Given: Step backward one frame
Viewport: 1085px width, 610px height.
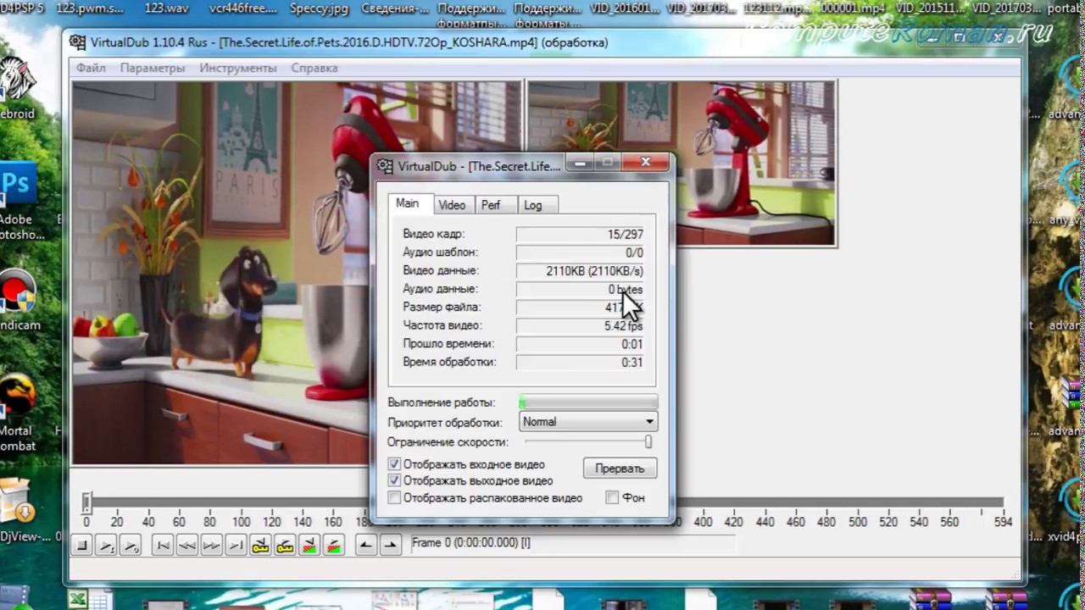Looking at the screenshot, I should pyautogui.click(x=187, y=546).
